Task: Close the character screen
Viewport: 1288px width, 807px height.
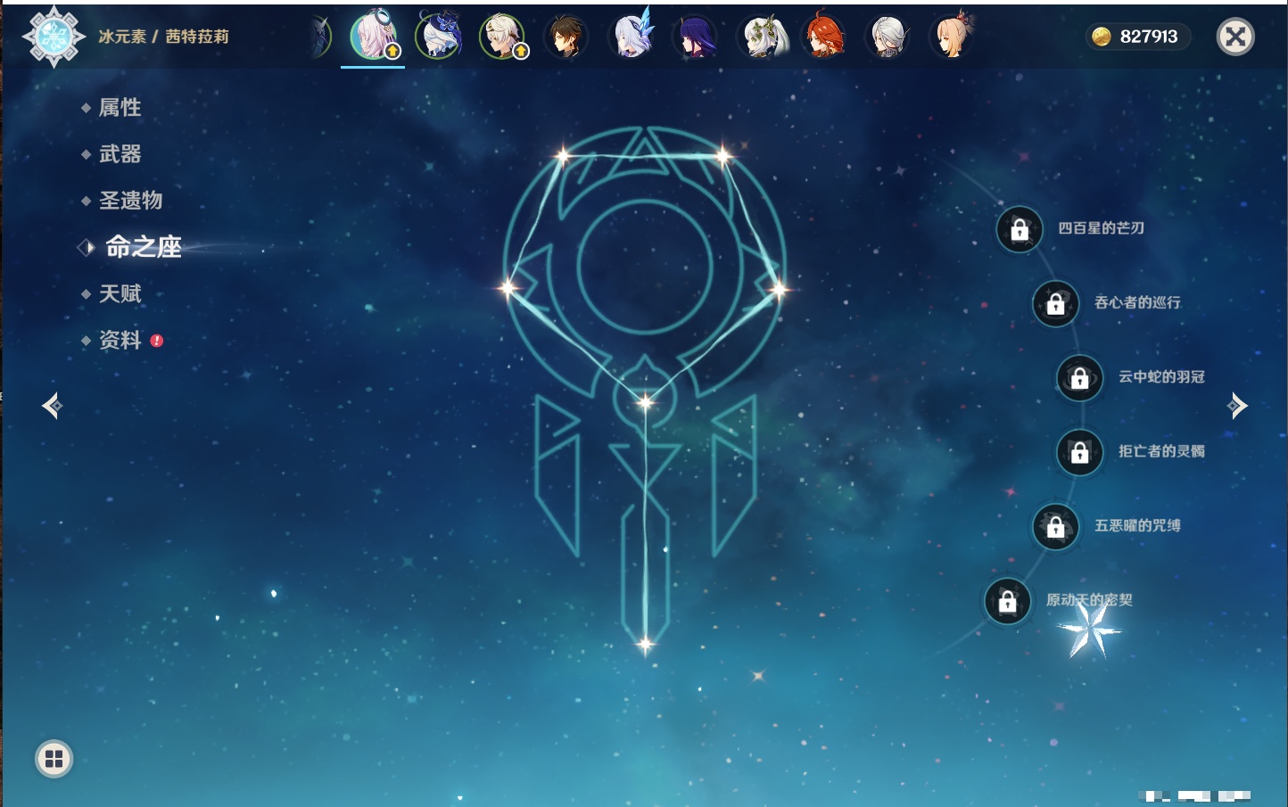Action: click(x=1235, y=37)
